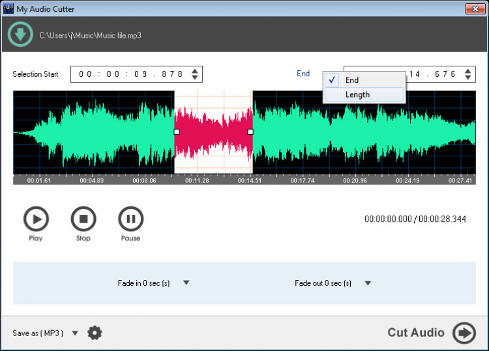Open audio file with the download arrow icon
Viewport: 489px width, 351px height.
tap(20, 35)
